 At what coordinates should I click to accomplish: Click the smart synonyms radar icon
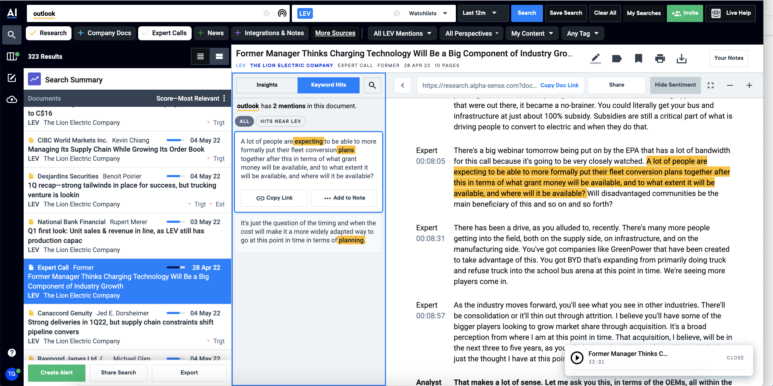tap(282, 13)
